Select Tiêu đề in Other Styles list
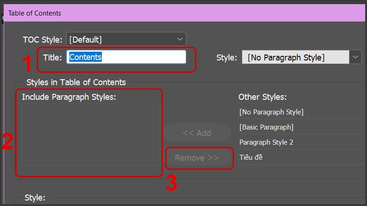Screen dimensions: 367x206 302,157
